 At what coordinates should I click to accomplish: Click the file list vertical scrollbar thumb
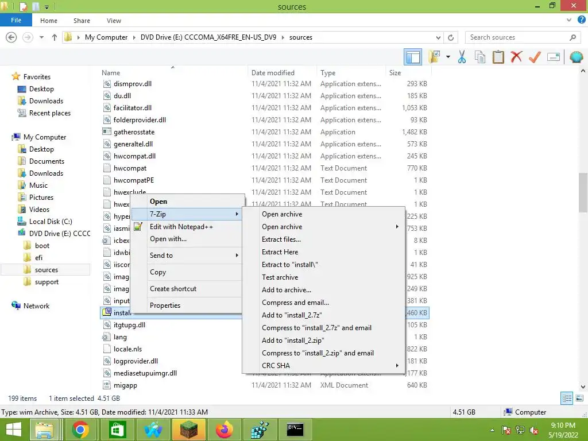[583, 192]
